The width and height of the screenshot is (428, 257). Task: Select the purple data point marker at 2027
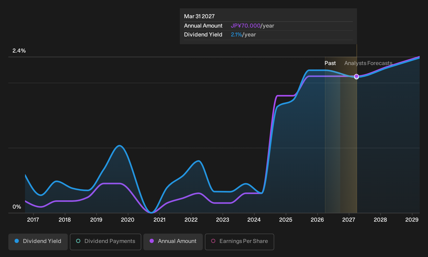[x=357, y=76]
